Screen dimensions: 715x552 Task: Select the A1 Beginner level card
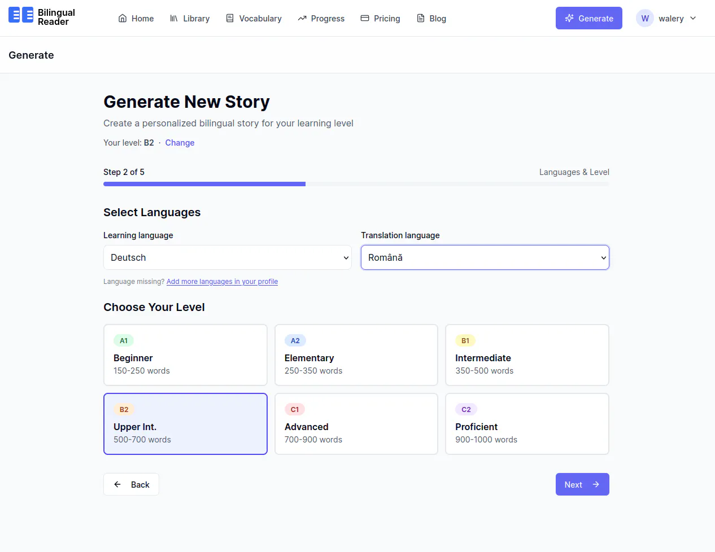pos(185,355)
